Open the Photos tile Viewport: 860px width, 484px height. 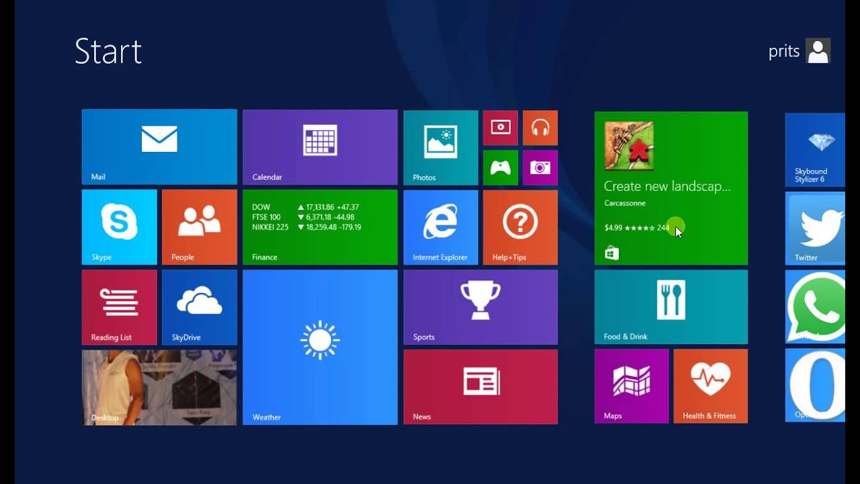click(441, 148)
